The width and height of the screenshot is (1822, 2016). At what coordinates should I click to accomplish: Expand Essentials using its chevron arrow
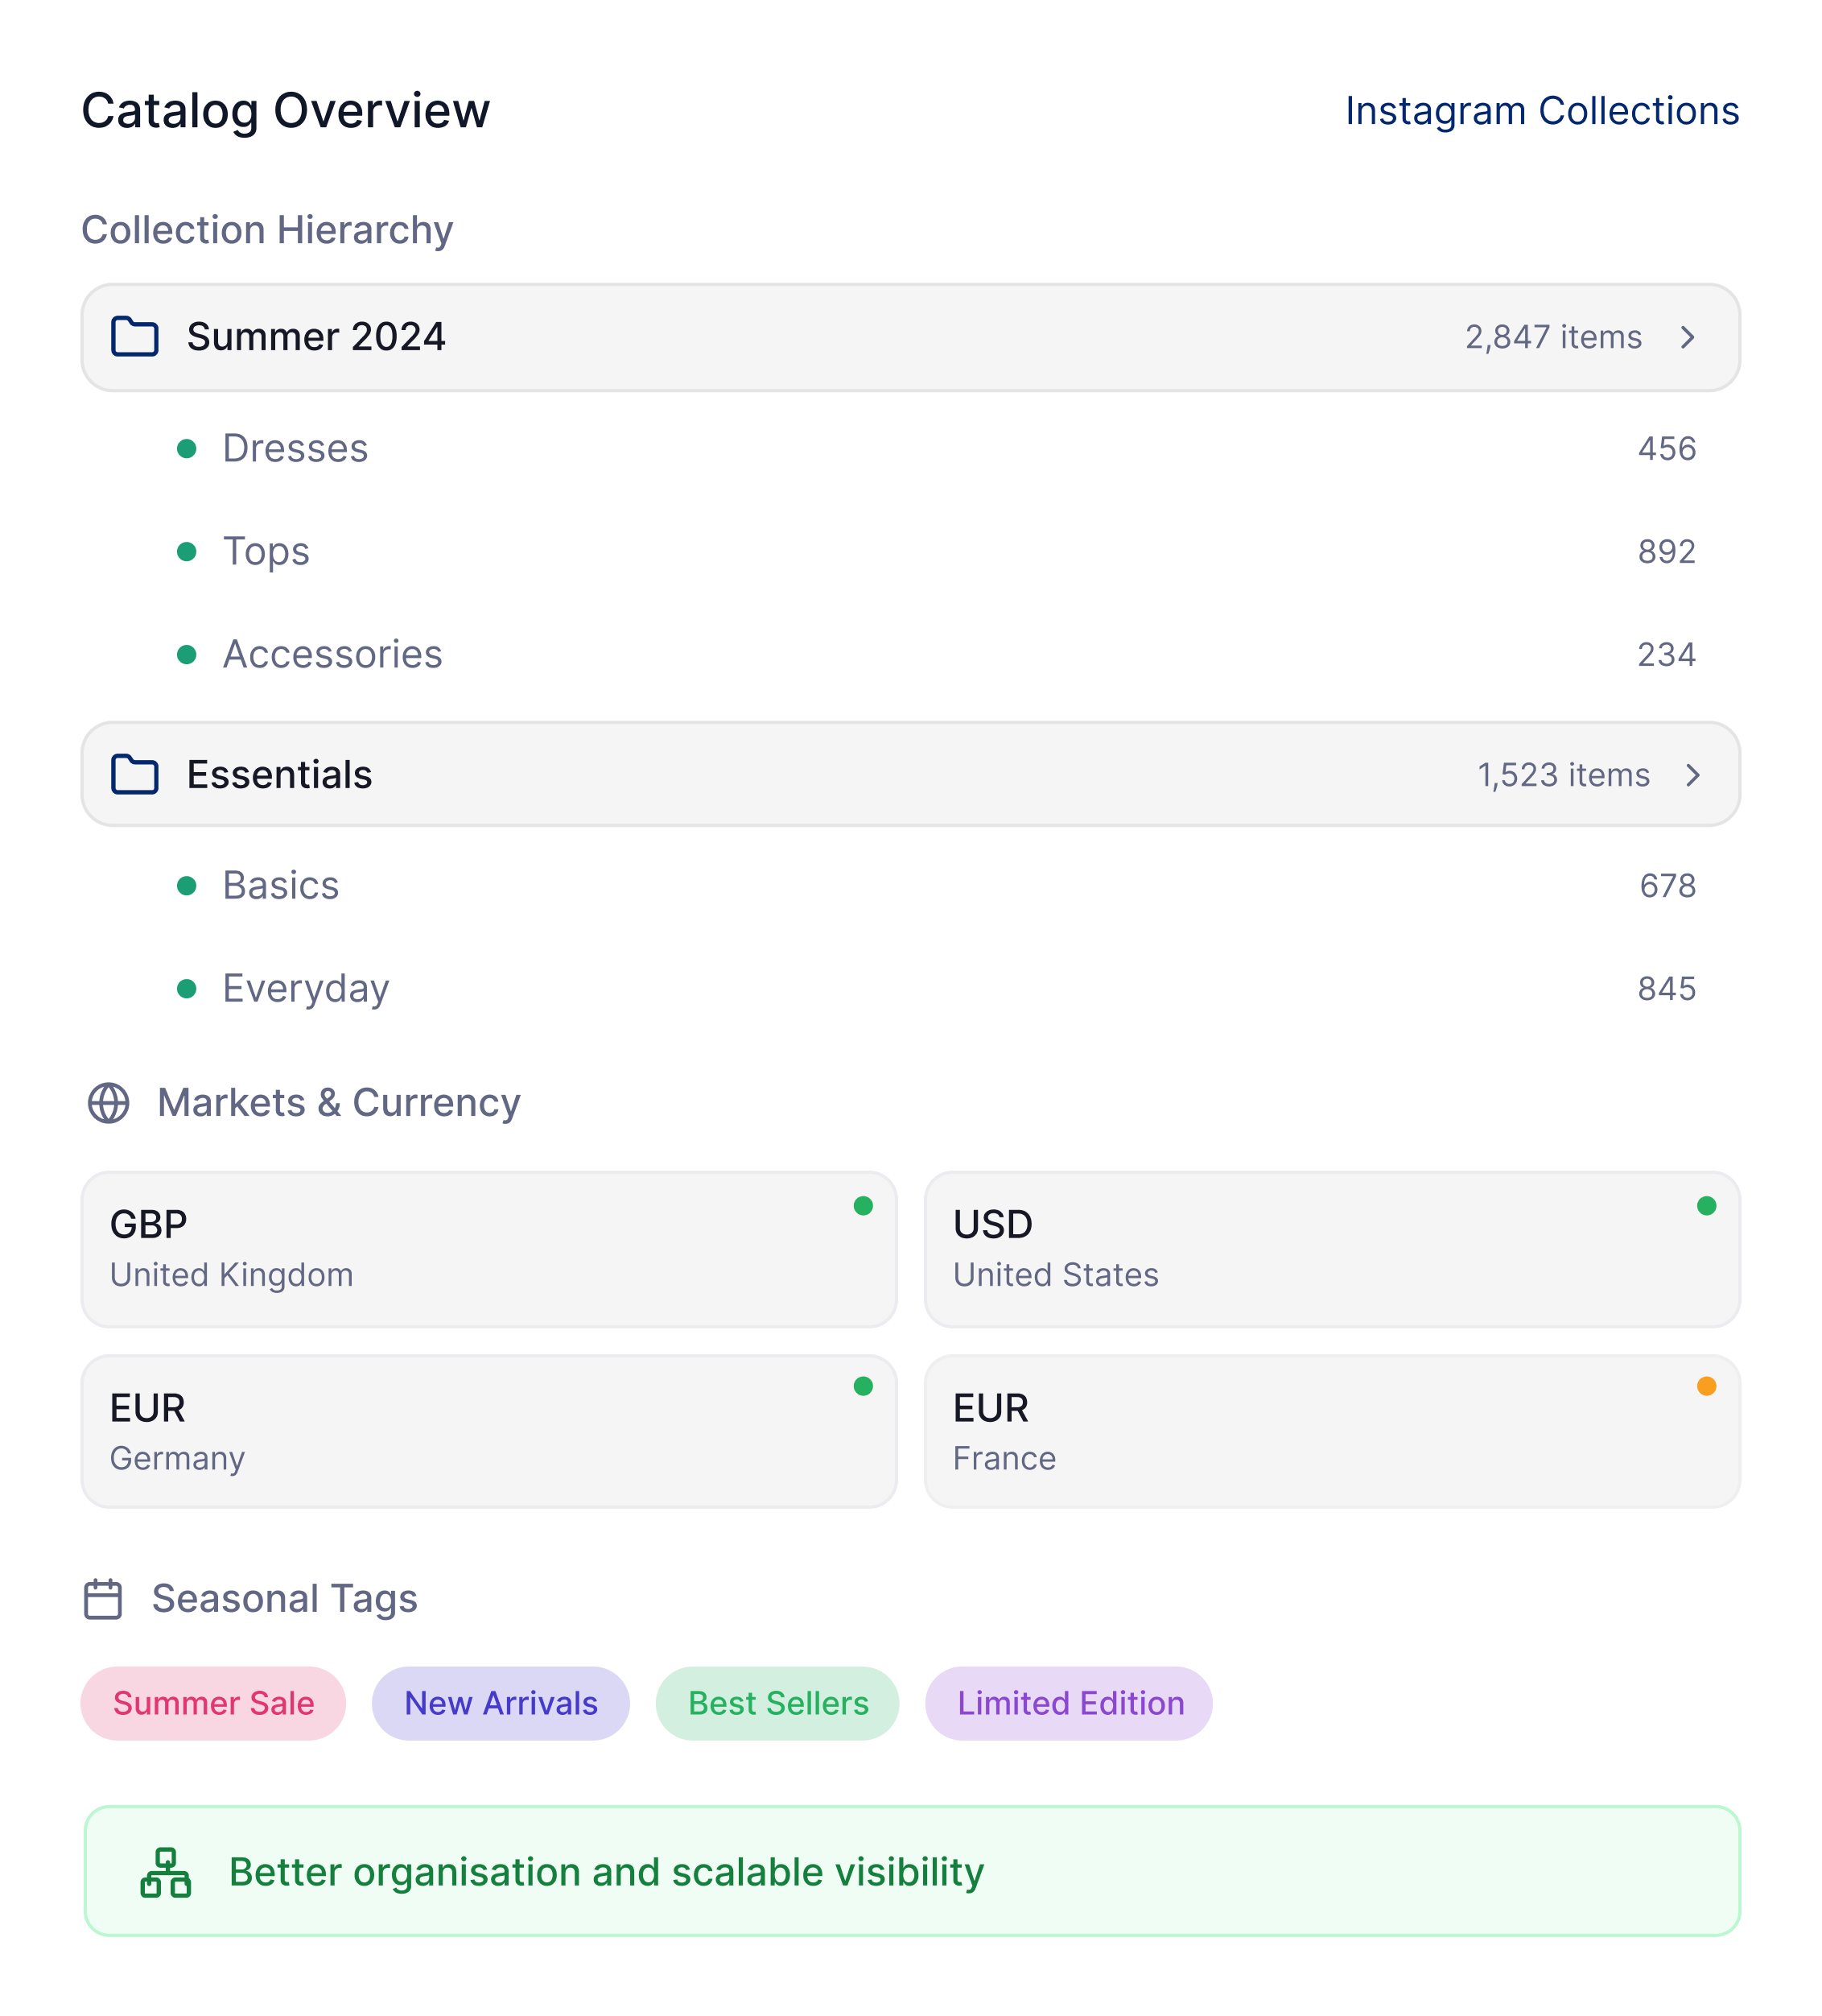(1693, 775)
